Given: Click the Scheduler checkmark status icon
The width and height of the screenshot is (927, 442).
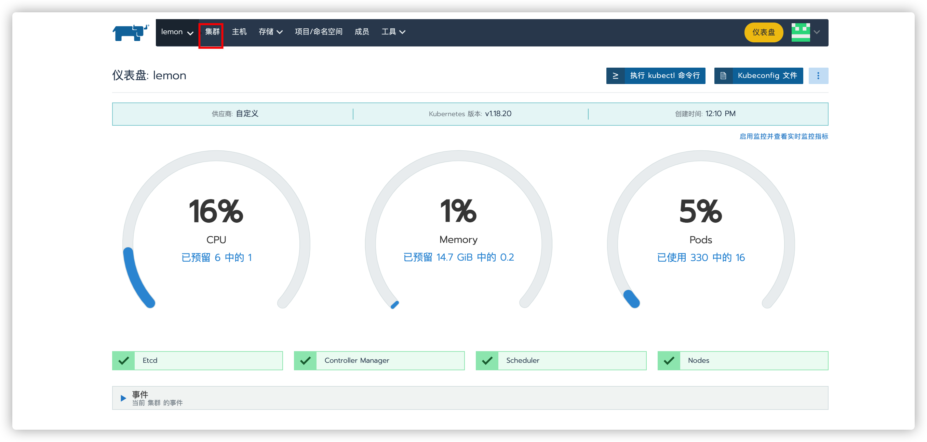Looking at the screenshot, I should 487,360.
